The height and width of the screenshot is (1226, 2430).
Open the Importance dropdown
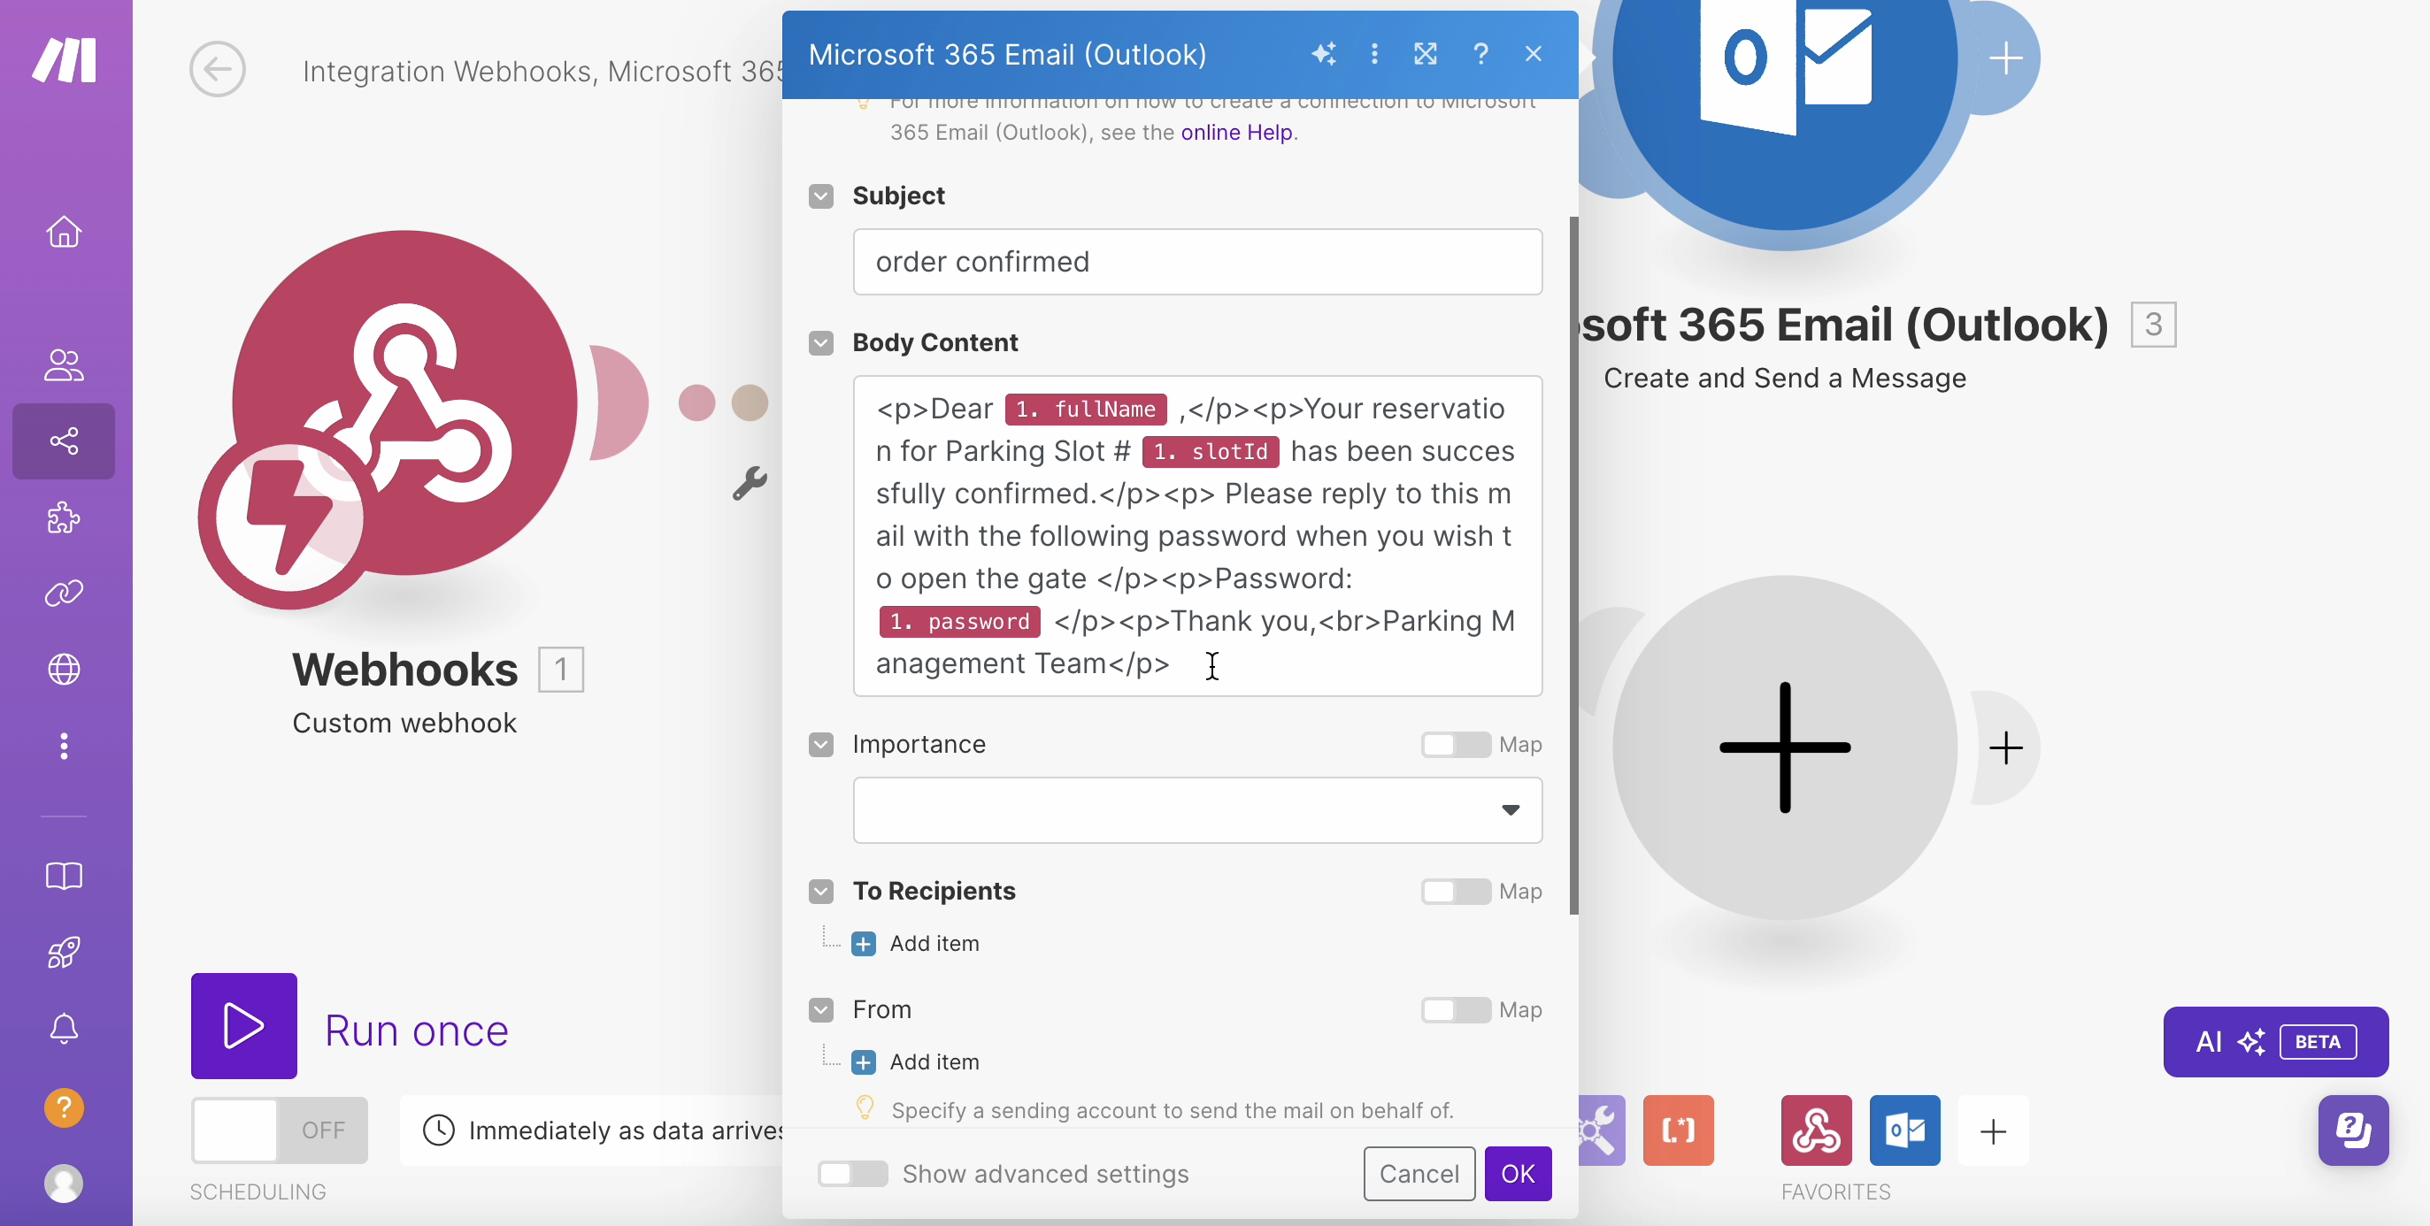[1197, 810]
